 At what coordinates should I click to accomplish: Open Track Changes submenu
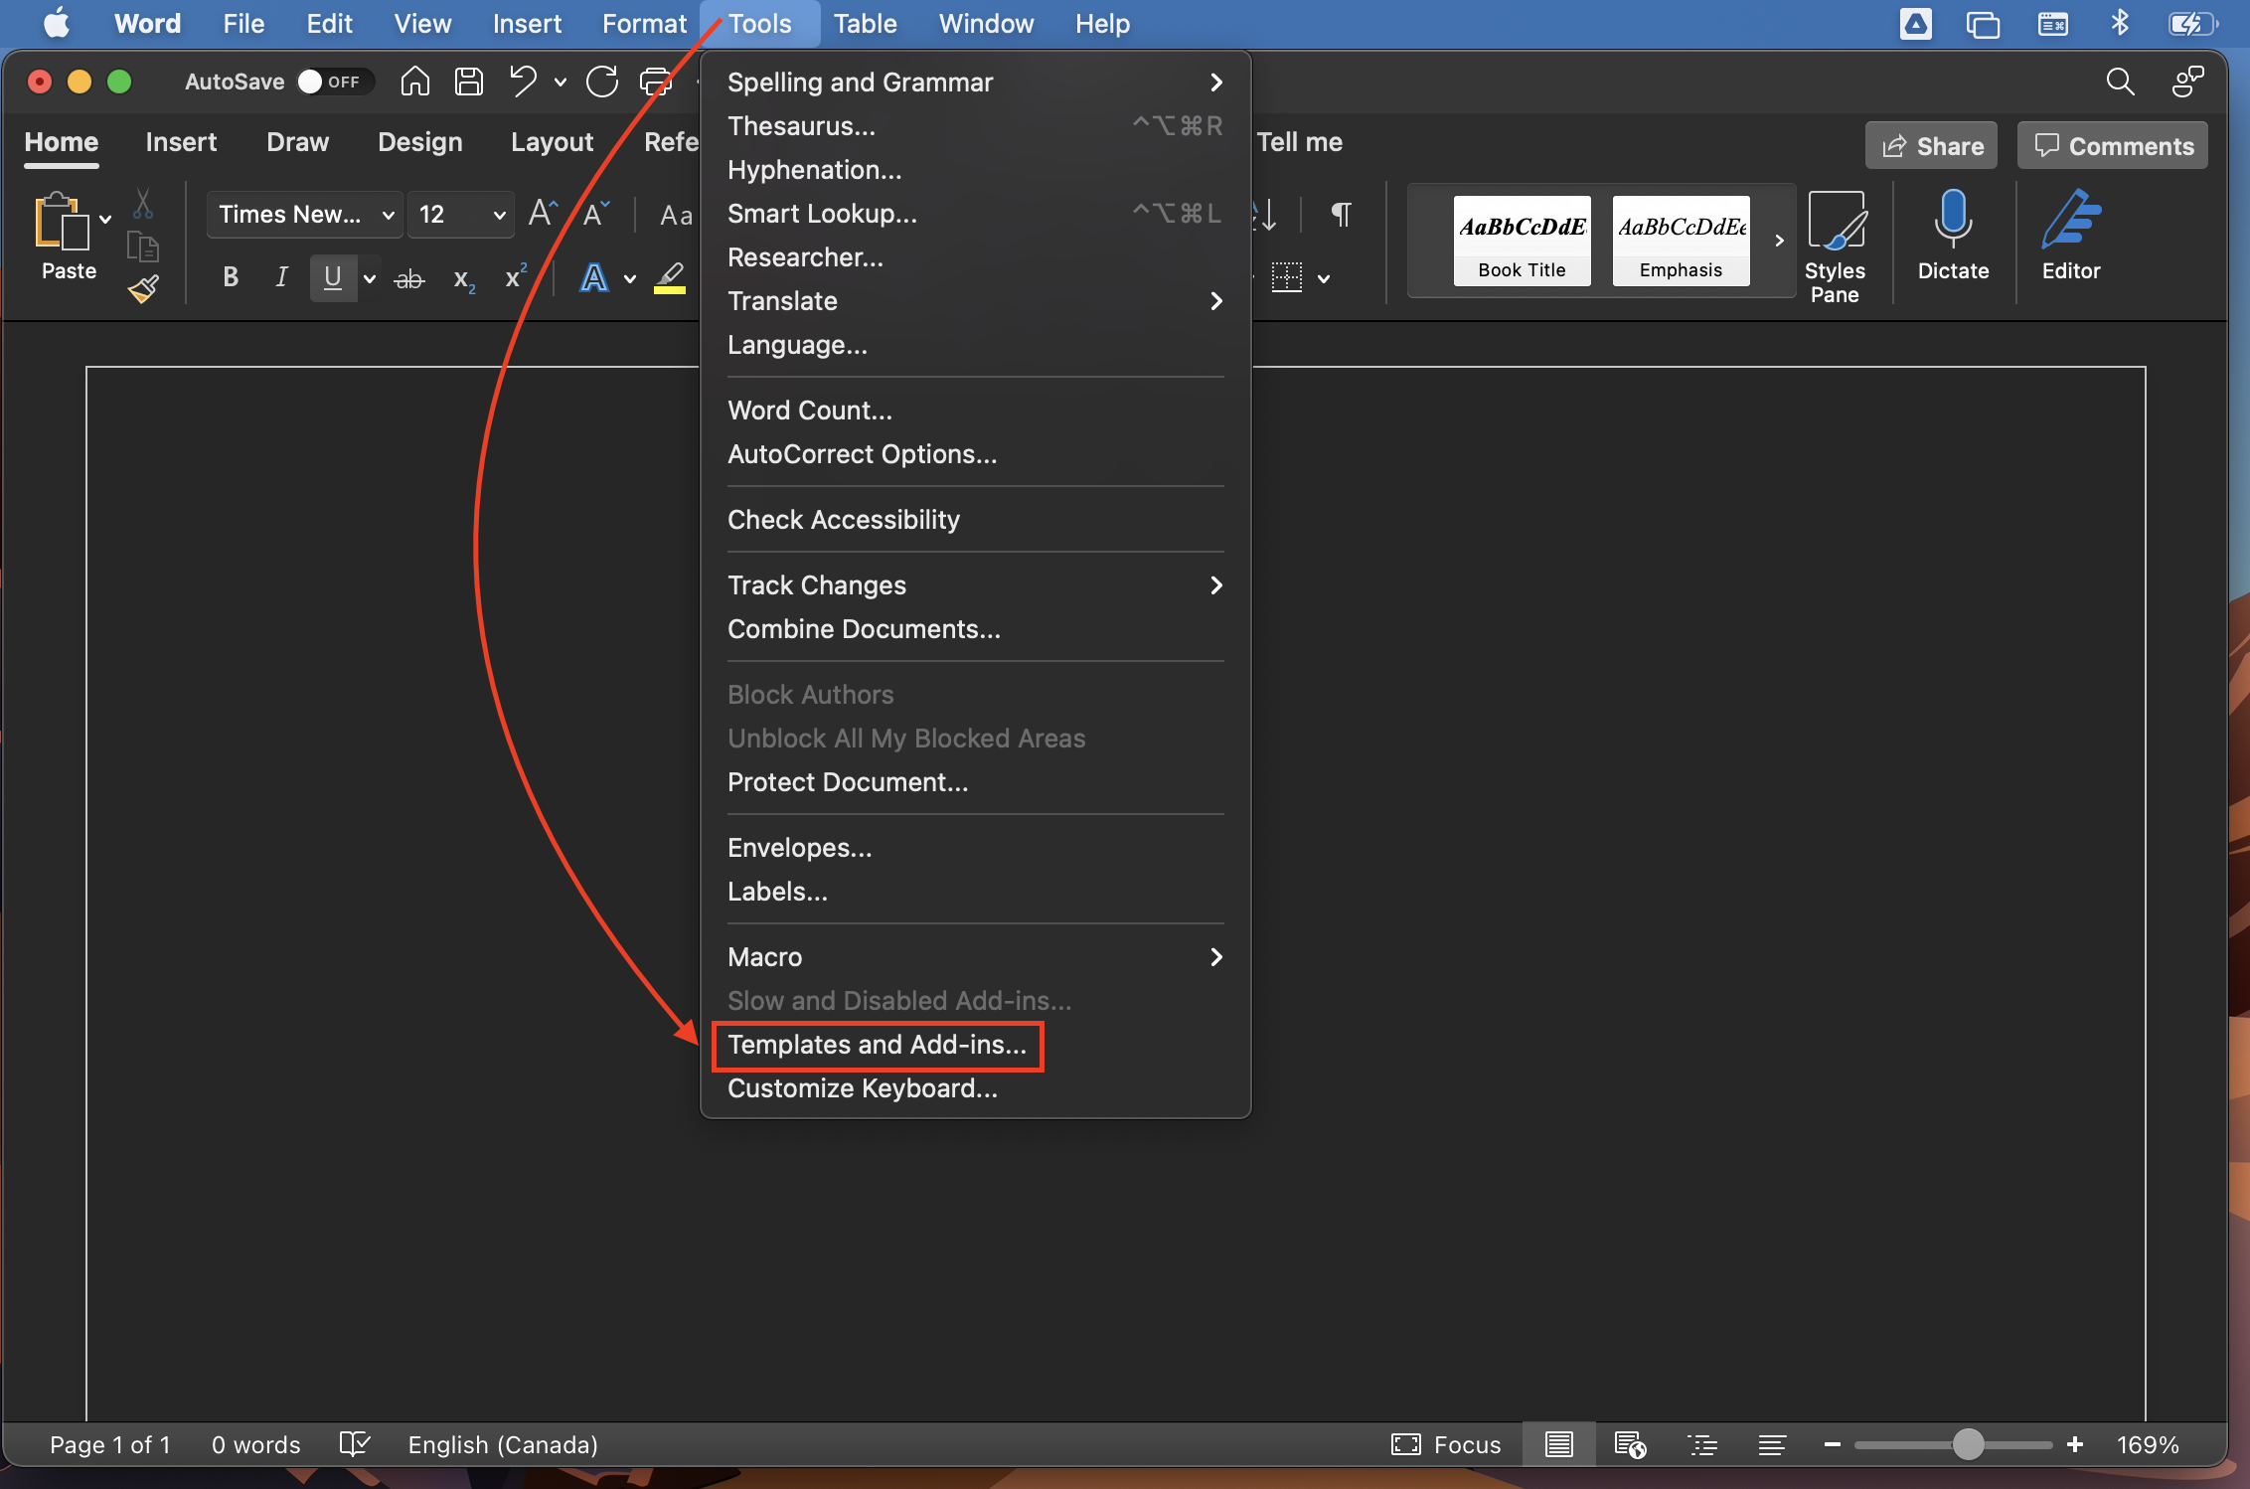tap(975, 585)
